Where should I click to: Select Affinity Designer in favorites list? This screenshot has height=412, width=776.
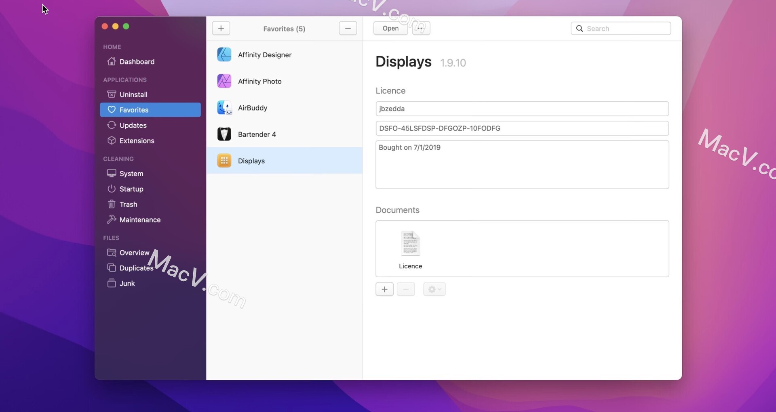coord(285,54)
